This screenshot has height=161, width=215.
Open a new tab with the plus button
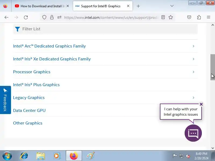coord(138,6)
